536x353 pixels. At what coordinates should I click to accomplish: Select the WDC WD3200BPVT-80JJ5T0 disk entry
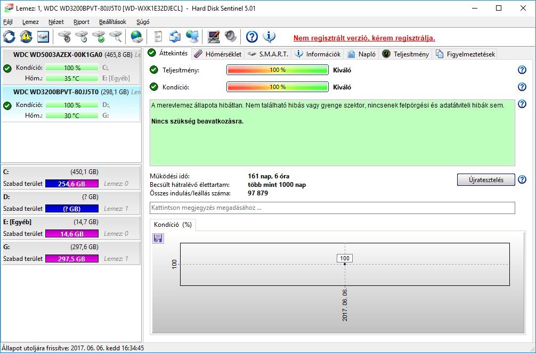pos(71,104)
